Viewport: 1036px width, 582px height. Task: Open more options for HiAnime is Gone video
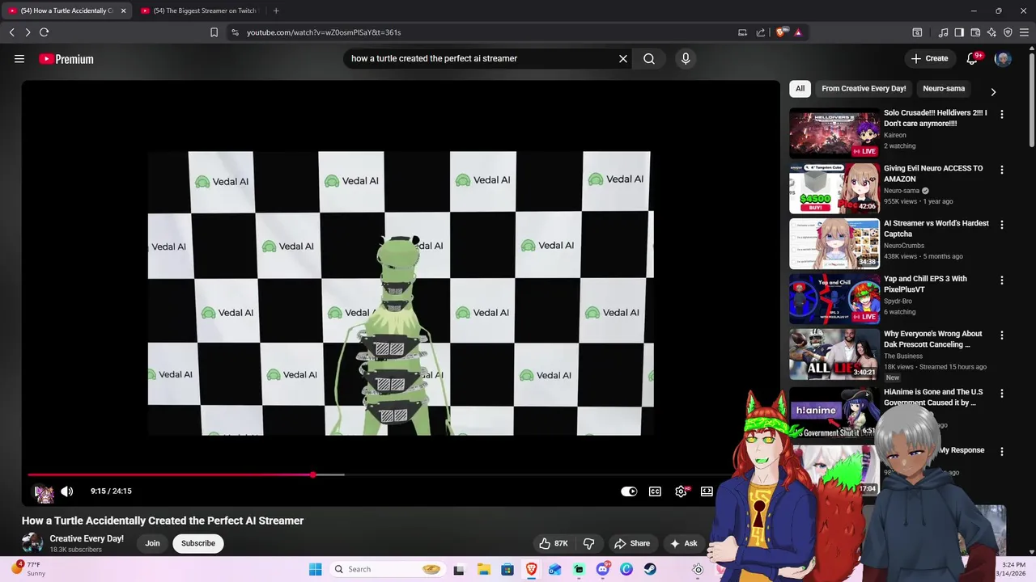pyautogui.click(x=1002, y=394)
